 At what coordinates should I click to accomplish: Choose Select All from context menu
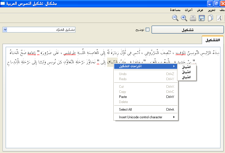pos(146,110)
